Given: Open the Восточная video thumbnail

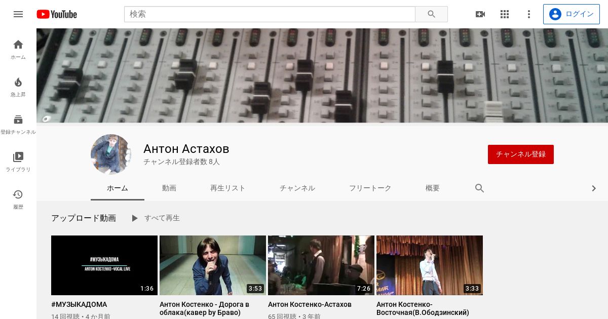Looking at the screenshot, I should [x=430, y=265].
